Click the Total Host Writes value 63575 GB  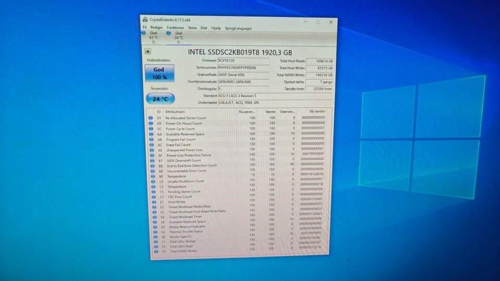coord(319,68)
